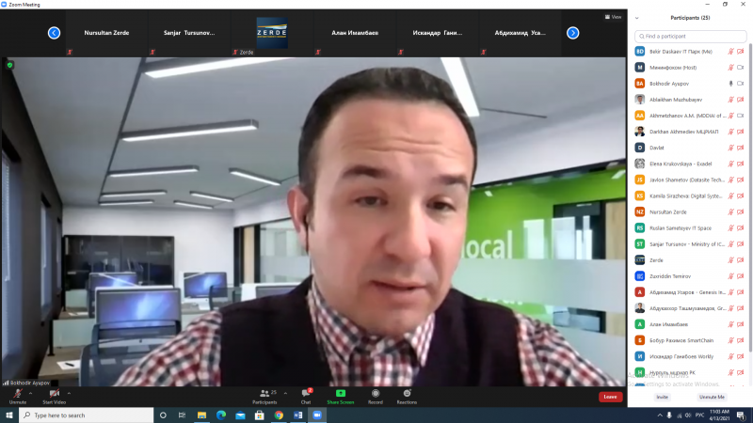The height and width of the screenshot is (423, 753).
Task: Show previous video thumbnails with left arrow
Action: click(x=54, y=33)
